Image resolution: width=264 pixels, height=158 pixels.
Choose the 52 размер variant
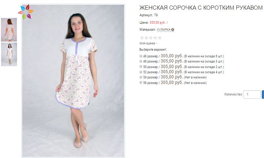click(141, 72)
